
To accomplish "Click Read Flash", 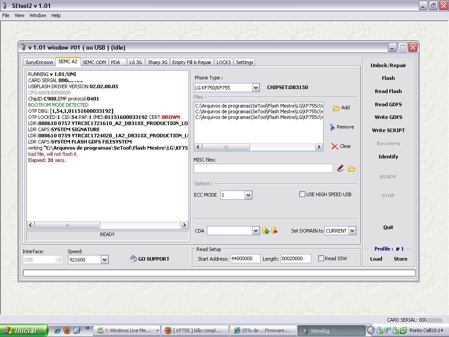I will pyautogui.click(x=388, y=91).
